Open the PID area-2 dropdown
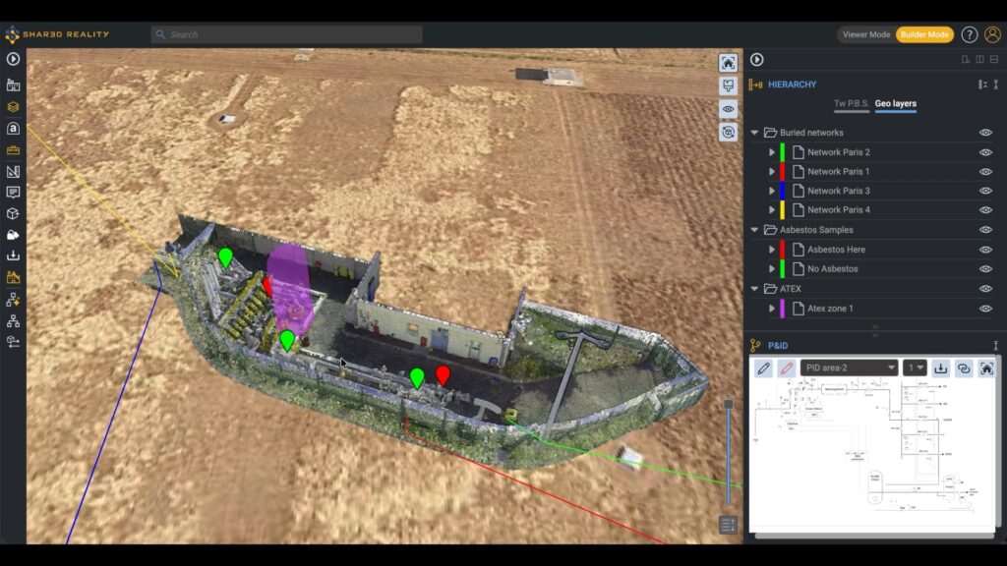1007x566 pixels. point(851,368)
